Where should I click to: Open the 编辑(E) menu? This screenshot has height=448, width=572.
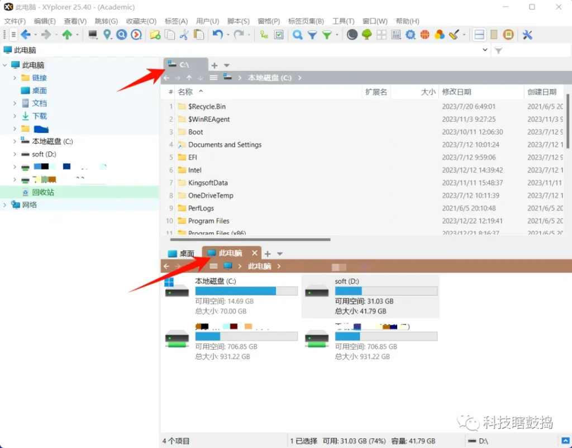click(x=45, y=21)
